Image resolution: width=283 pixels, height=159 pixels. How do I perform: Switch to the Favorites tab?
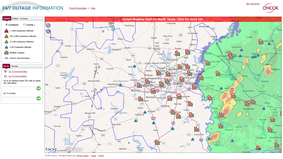point(15,66)
